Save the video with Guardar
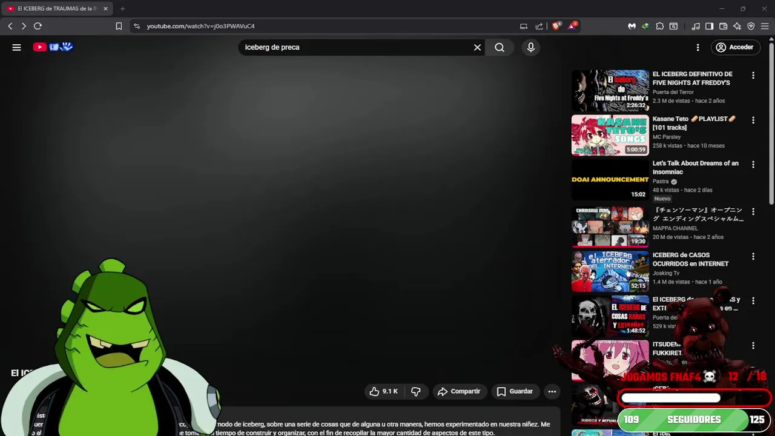This screenshot has width=775, height=436. [x=515, y=391]
